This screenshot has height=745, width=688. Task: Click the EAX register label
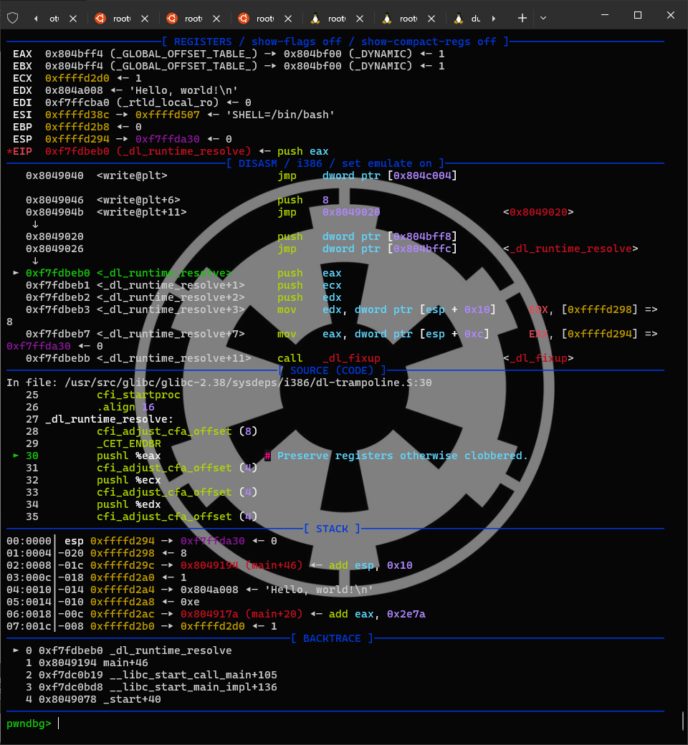click(x=22, y=54)
